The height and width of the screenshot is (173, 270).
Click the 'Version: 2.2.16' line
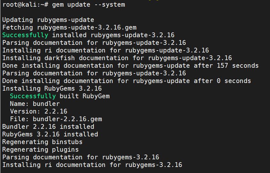[39, 111]
